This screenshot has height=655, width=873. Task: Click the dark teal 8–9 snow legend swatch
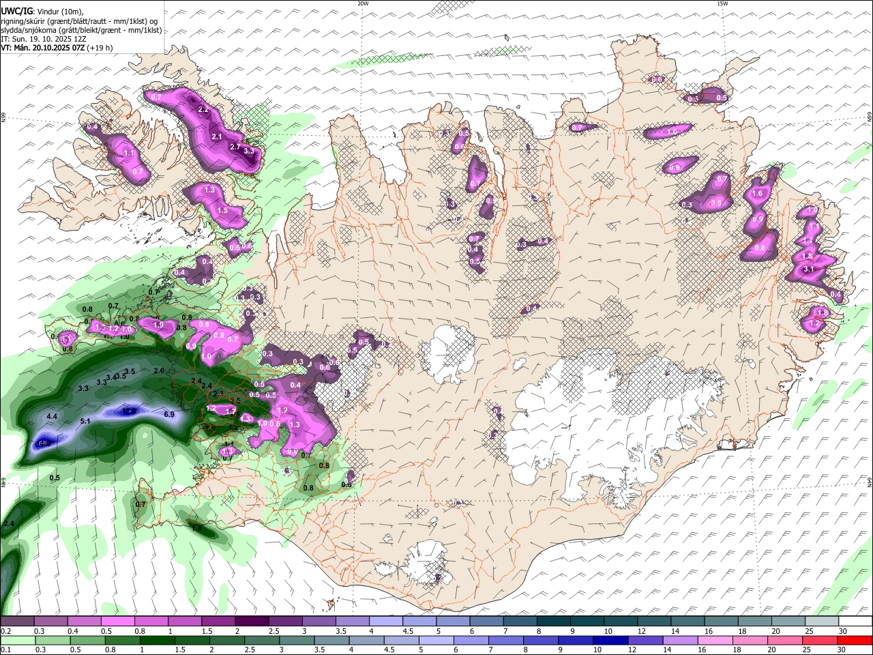tap(554, 621)
